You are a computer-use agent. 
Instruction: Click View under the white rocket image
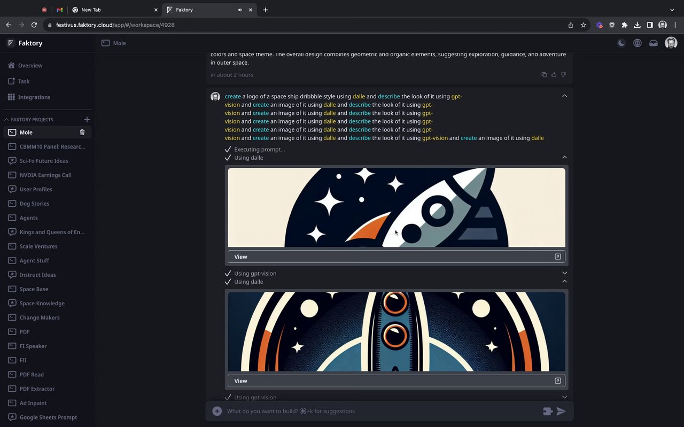point(397,257)
